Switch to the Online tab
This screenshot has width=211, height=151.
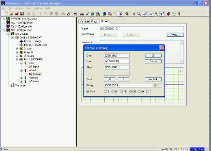pyautogui.click(x=105, y=21)
